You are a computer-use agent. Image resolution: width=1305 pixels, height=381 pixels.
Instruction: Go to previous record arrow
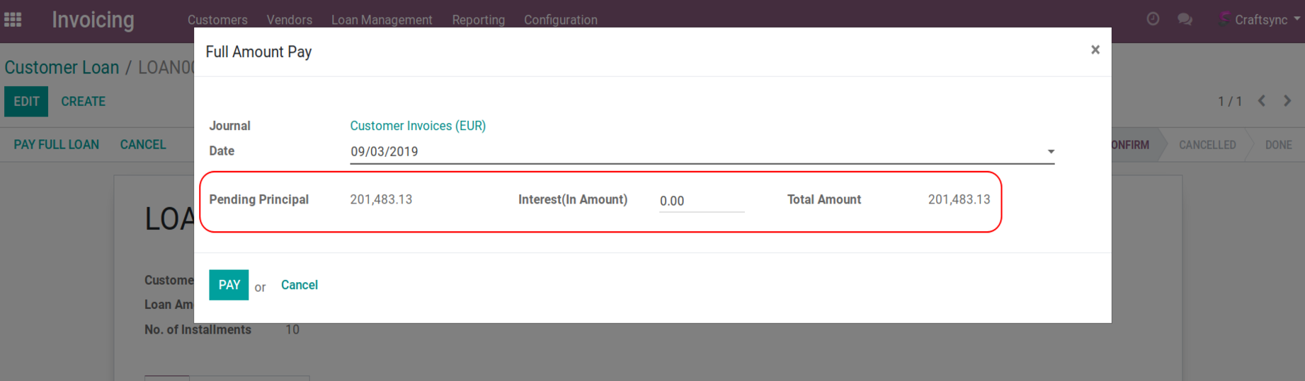[x=1262, y=101]
